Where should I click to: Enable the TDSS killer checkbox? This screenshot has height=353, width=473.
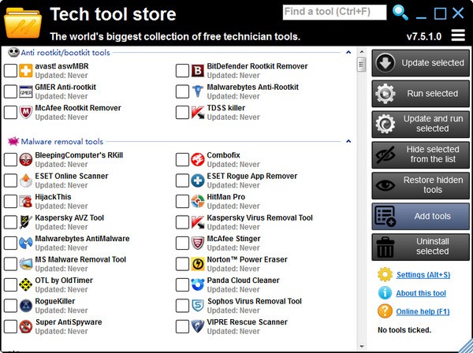(x=182, y=113)
